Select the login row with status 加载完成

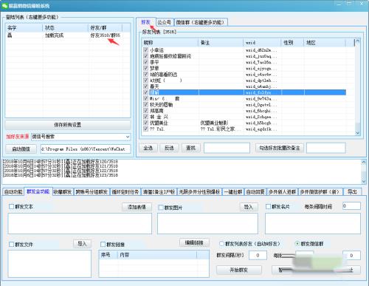[68, 35]
